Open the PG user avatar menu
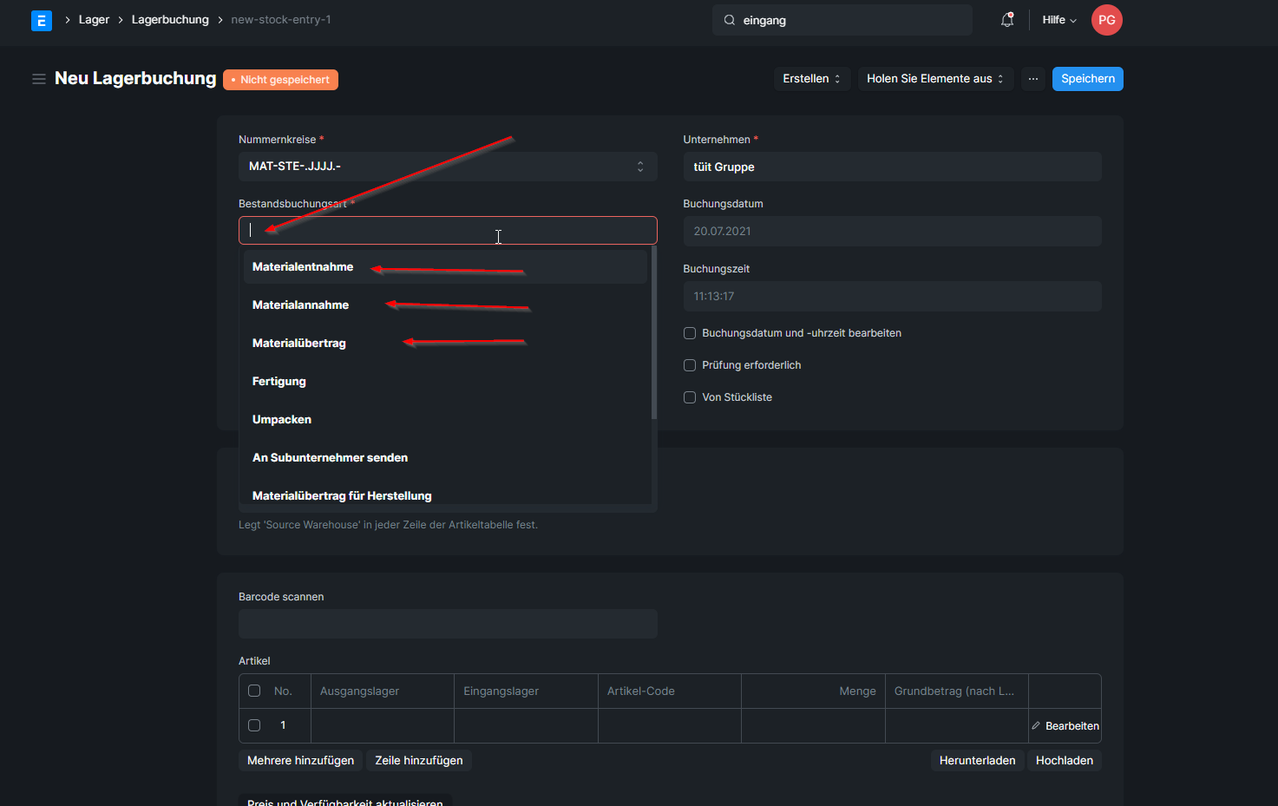Viewport: 1278px width, 806px height. [x=1107, y=20]
